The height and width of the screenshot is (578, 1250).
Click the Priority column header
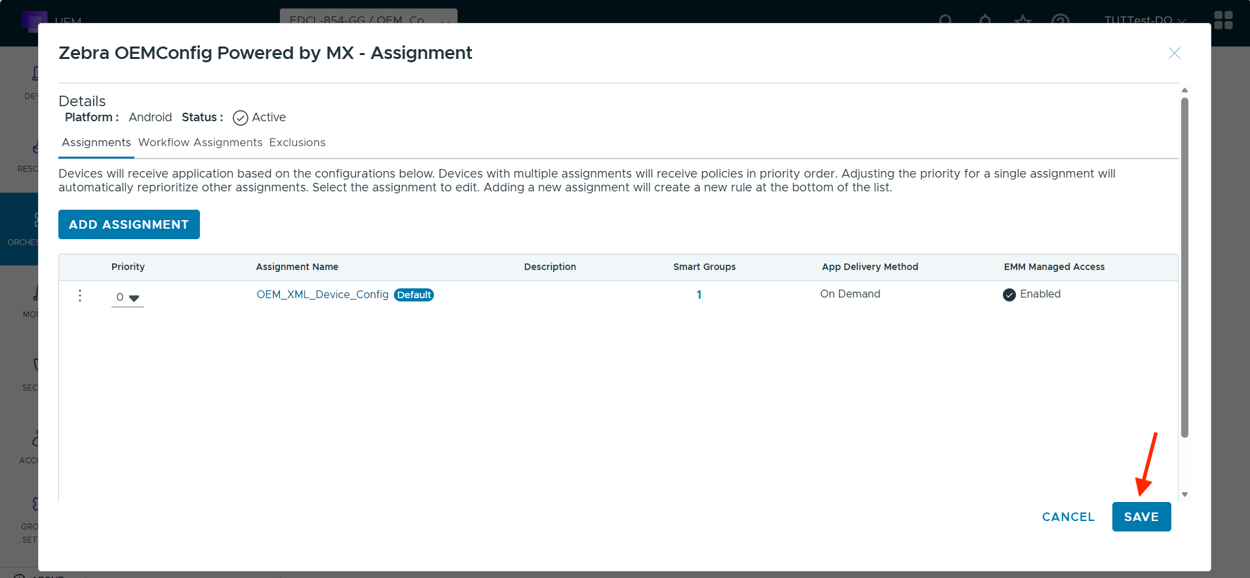tap(128, 267)
